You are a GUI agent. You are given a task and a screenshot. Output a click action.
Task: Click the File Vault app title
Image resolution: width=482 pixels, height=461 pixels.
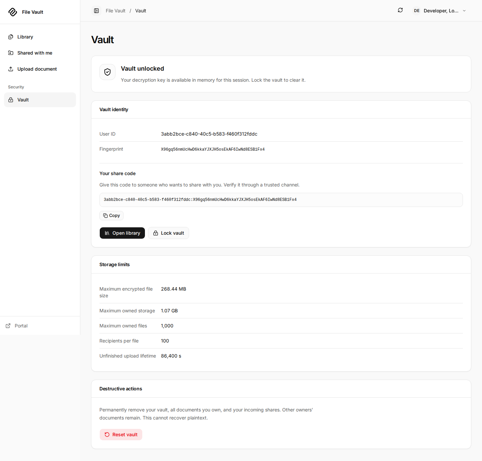tap(32, 12)
